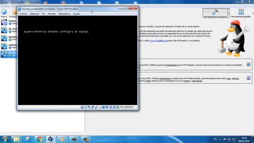Click mouse integration indicator in VM status bar
This screenshot has height=143, width=254.
point(114,107)
